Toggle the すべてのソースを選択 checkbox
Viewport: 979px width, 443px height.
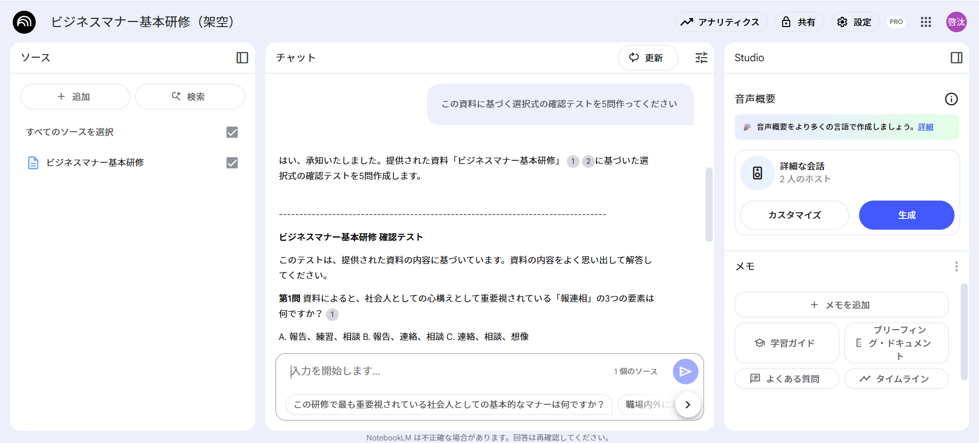[x=232, y=132]
